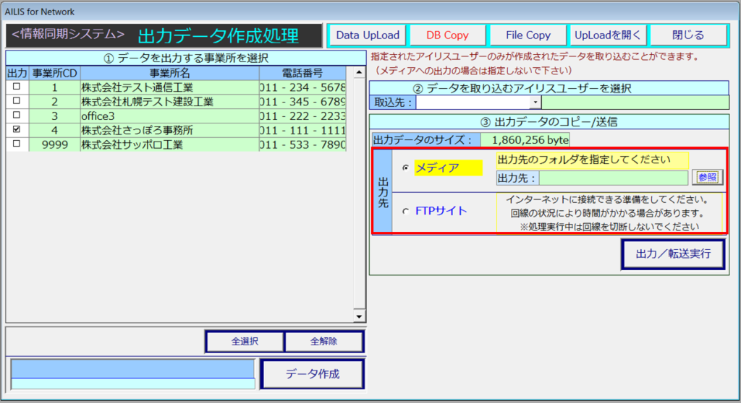Click the 全解除 button

(323, 342)
